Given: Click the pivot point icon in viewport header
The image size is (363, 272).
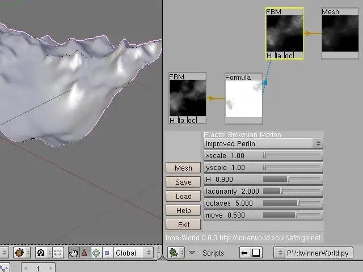Looking at the screenshot, I should pyautogui.click(x=43, y=253).
